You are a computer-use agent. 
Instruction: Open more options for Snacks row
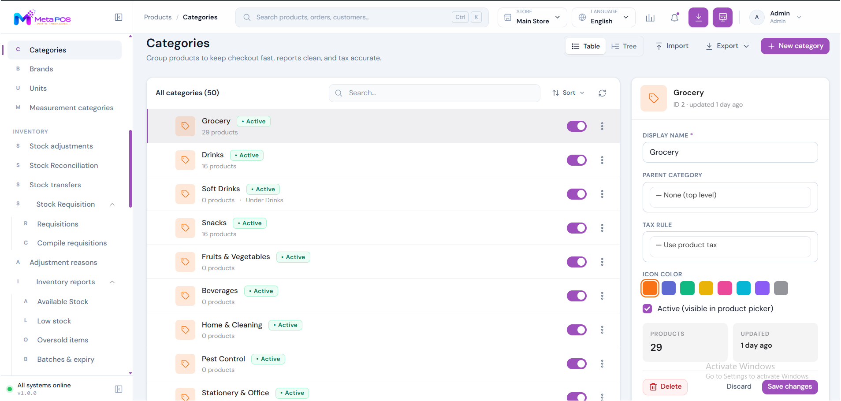[x=602, y=228]
